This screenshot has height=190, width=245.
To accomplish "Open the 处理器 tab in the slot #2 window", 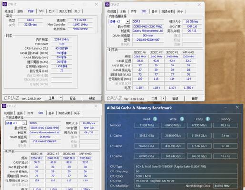I will [112, 11].
